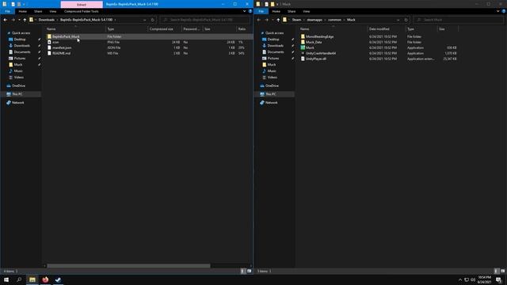507x285 pixels.
Task: Go back in the Muck window
Action: click(259, 20)
